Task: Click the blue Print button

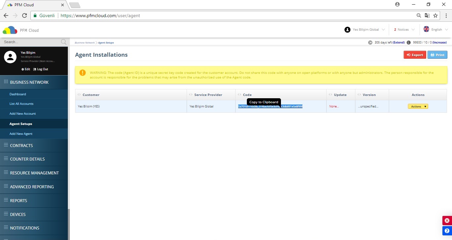Action: (437, 55)
